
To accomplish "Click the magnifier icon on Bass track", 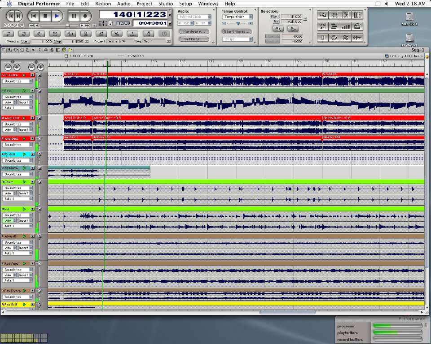I will point(40,91).
